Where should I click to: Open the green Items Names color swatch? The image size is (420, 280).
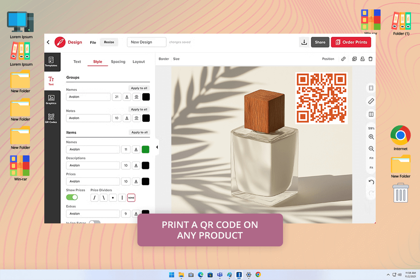[x=146, y=149]
